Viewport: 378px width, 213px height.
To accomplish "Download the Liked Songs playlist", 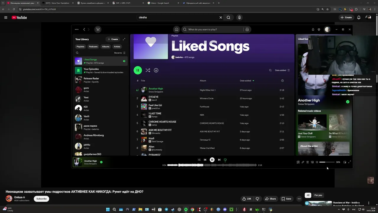I will pyautogui.click(x=156, y=70).
